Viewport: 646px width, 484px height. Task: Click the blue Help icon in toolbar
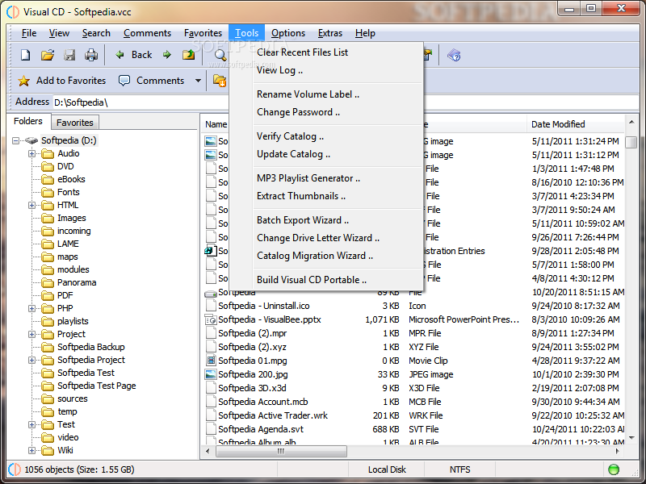point(454,55)
